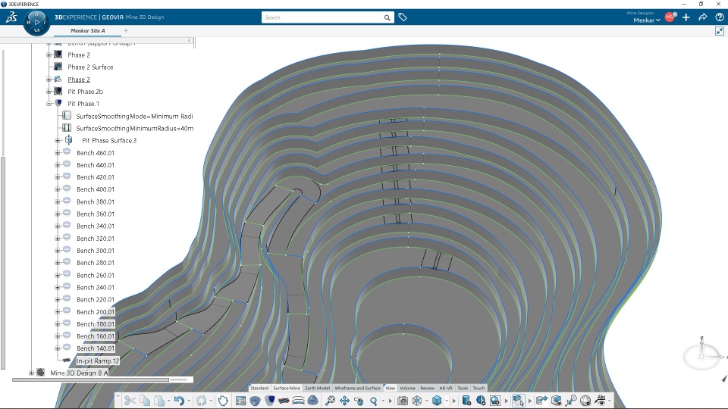Image resolution: width=728 pixels, height=409 pixels.
Task: Click the wrench tools icon in toolbar
Action: (571, 401)
